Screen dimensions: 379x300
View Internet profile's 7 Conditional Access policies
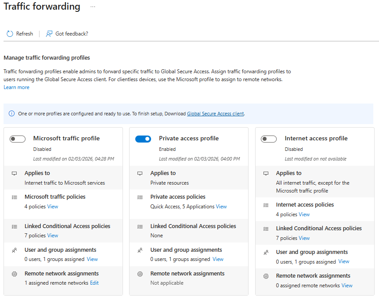coord(304,238)
